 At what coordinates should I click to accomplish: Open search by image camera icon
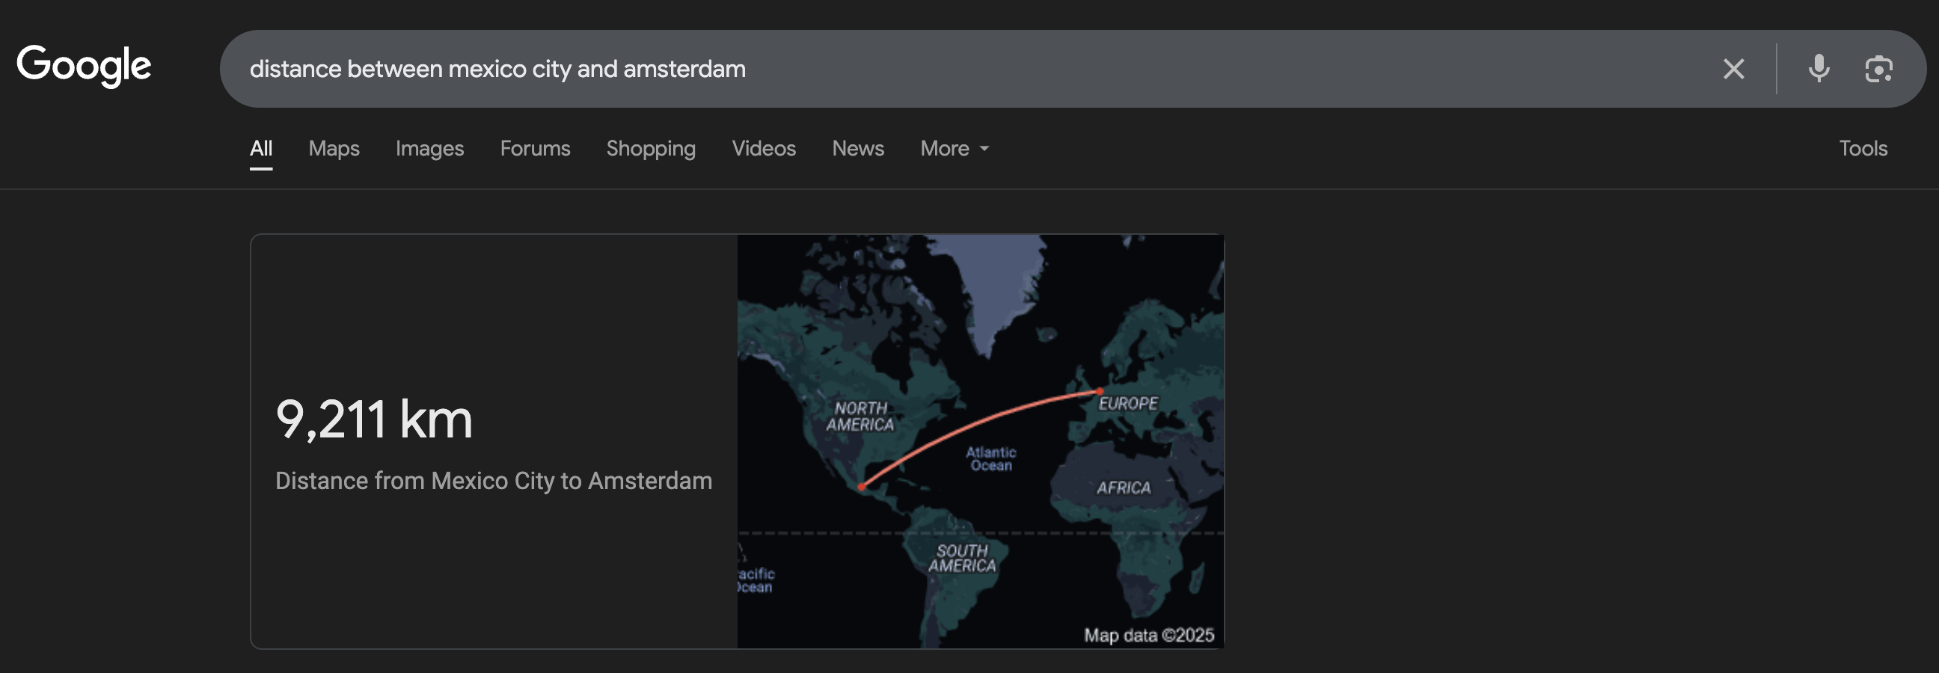[1878, 70]
